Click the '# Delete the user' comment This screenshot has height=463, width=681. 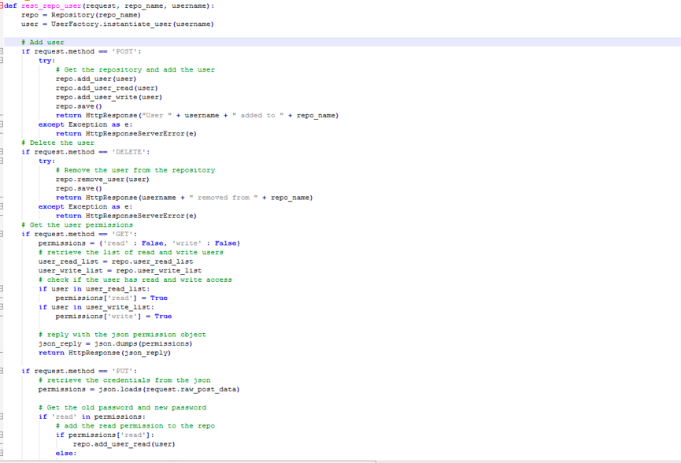(57, 143)
